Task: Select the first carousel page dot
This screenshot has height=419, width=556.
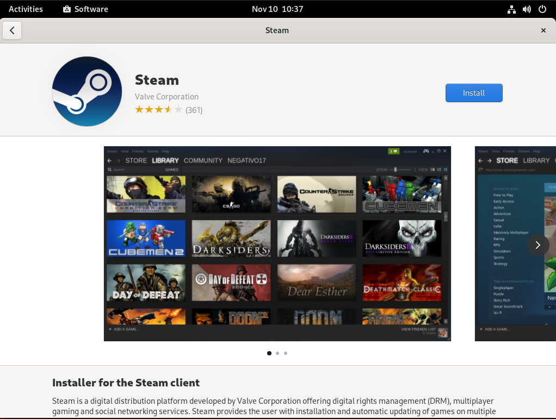Action: tap(269, 353)
